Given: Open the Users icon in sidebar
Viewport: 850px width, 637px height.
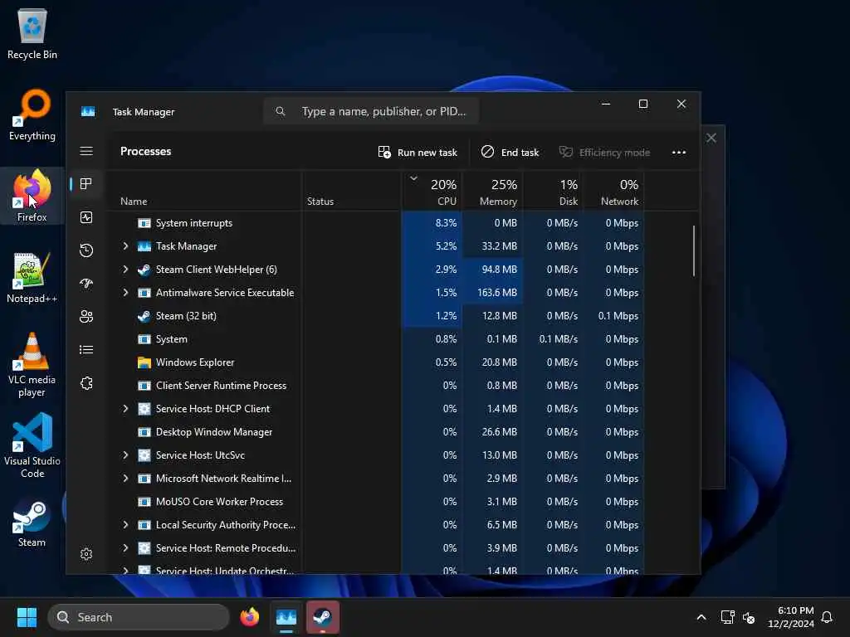Looking at the screenshot, I should [x=85, y=316].
